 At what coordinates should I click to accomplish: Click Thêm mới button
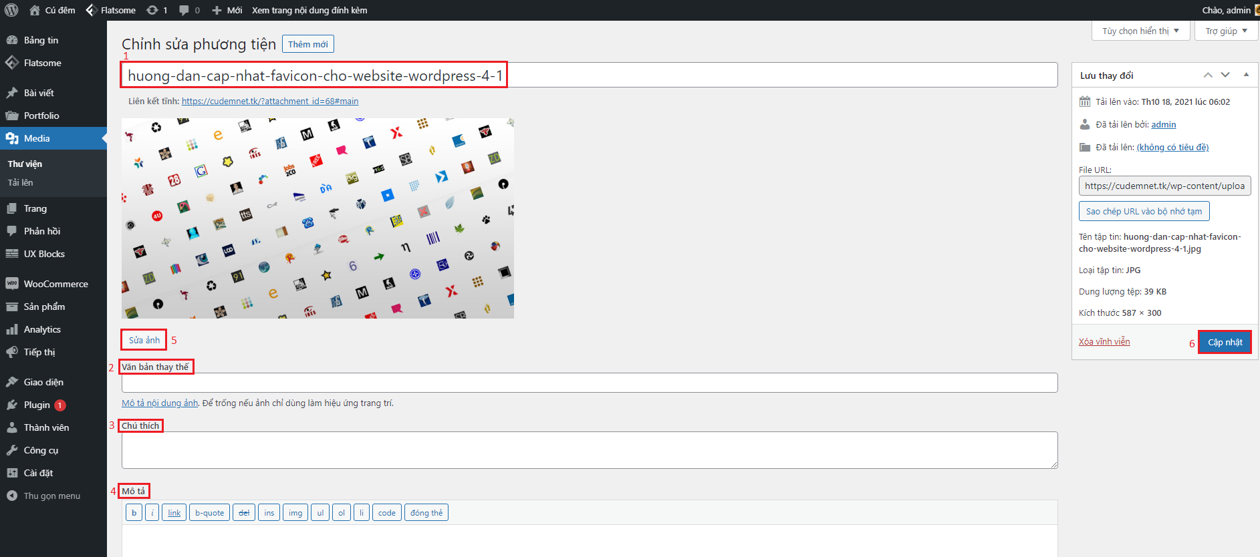point(308,44)
